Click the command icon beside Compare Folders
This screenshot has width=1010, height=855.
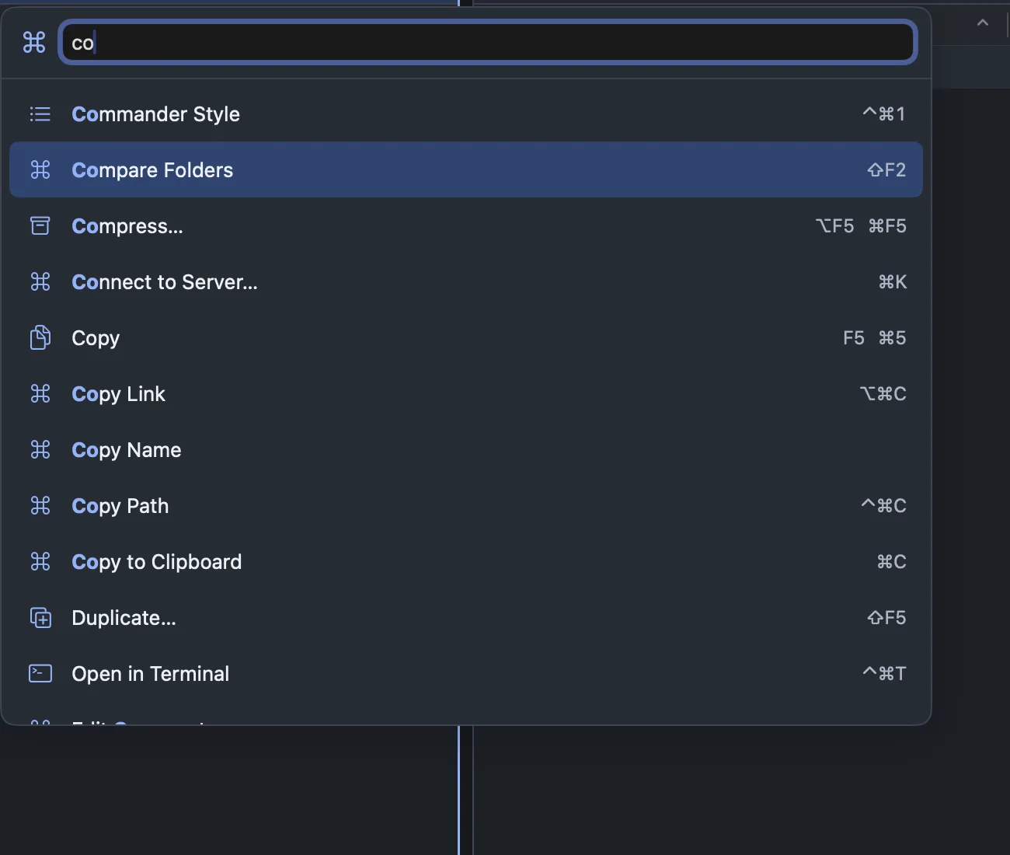[40, 169]
